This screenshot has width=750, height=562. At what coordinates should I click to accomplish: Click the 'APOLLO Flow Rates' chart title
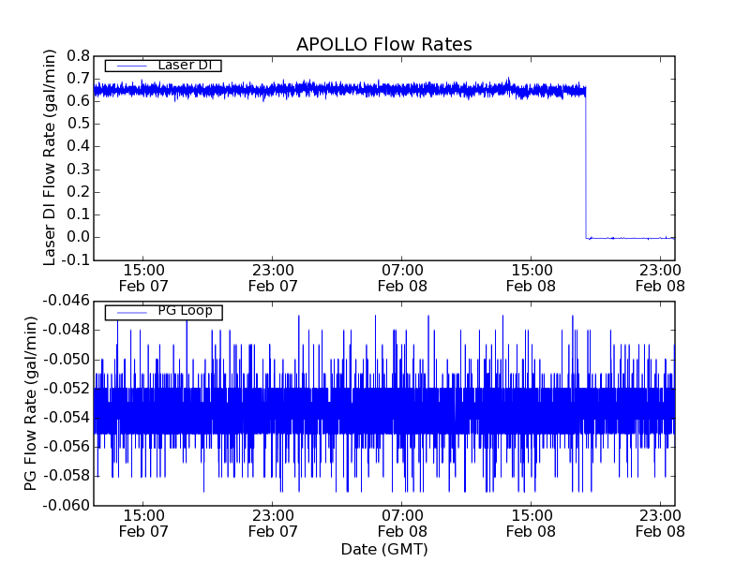384,44
